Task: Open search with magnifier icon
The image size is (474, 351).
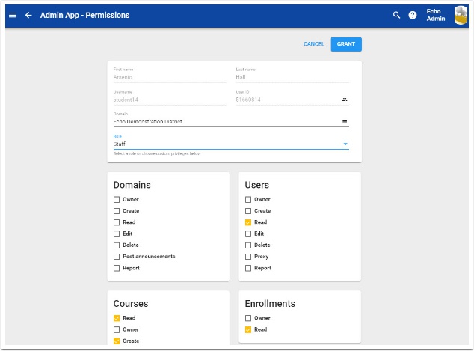Action: 397,15
